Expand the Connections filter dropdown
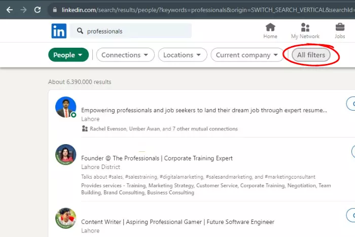The height and width of the screenshot is (237, 355). tap(125, 55)
